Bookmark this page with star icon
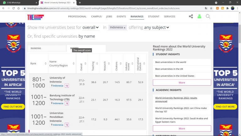Viewport: 241px width, 136px height. (211, 8)
